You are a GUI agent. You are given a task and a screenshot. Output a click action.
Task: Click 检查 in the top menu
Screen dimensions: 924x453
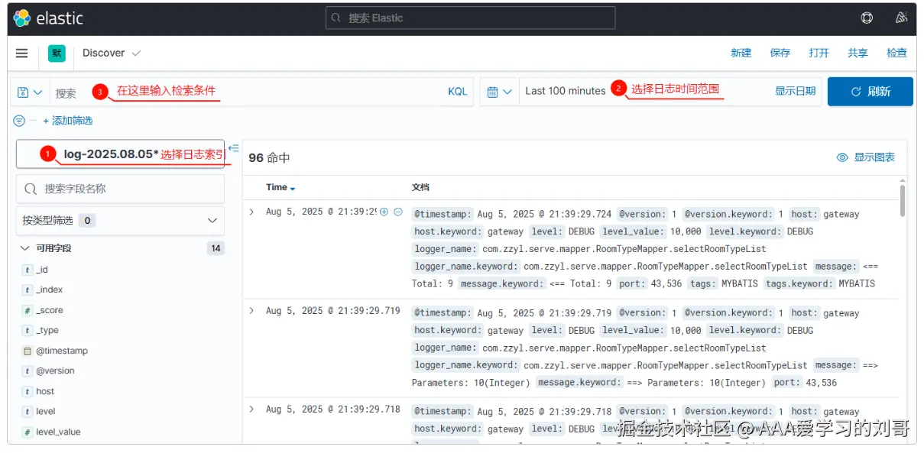896,53
